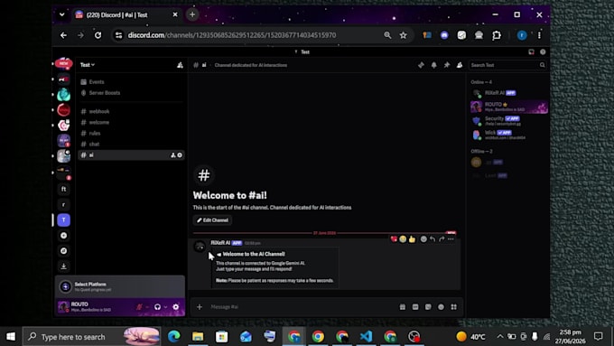Click the Select Platform quest card
Screen dimensions: 614x346
(120, 286)
